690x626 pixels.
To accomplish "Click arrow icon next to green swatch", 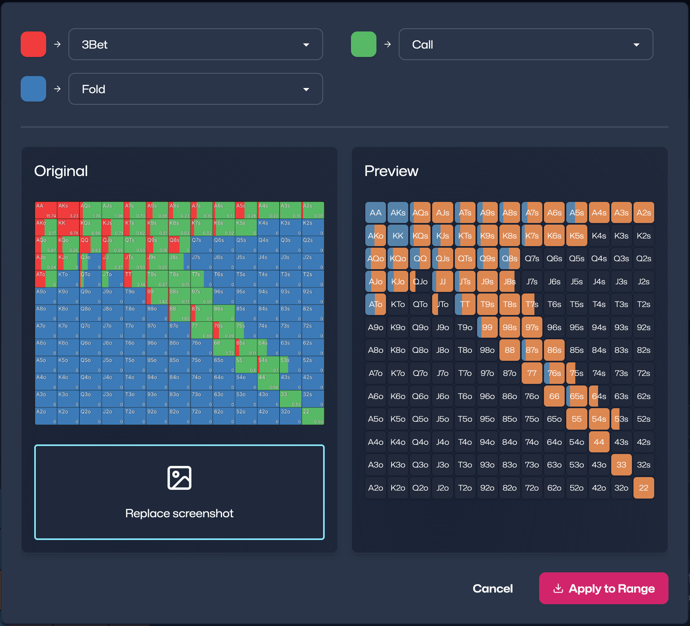I will pos(388,44).
